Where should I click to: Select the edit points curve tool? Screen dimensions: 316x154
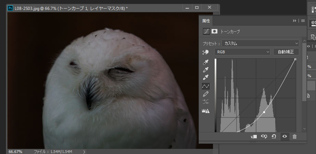tap(206, 86)
